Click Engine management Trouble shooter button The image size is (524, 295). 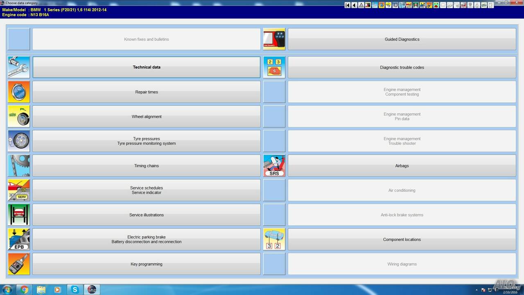point(402,141)
